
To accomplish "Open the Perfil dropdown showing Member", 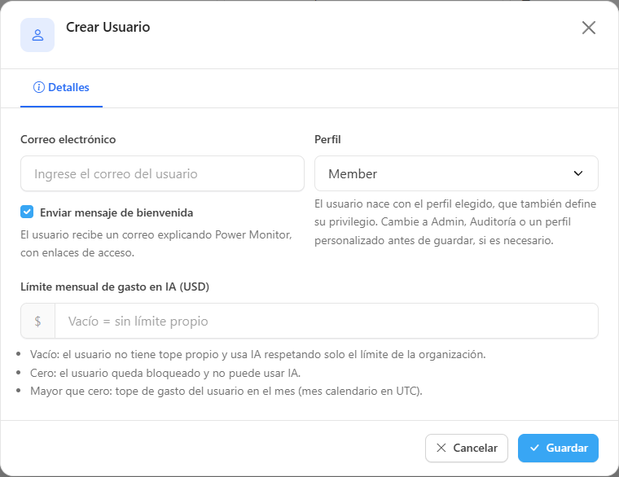I will point(456,173).
